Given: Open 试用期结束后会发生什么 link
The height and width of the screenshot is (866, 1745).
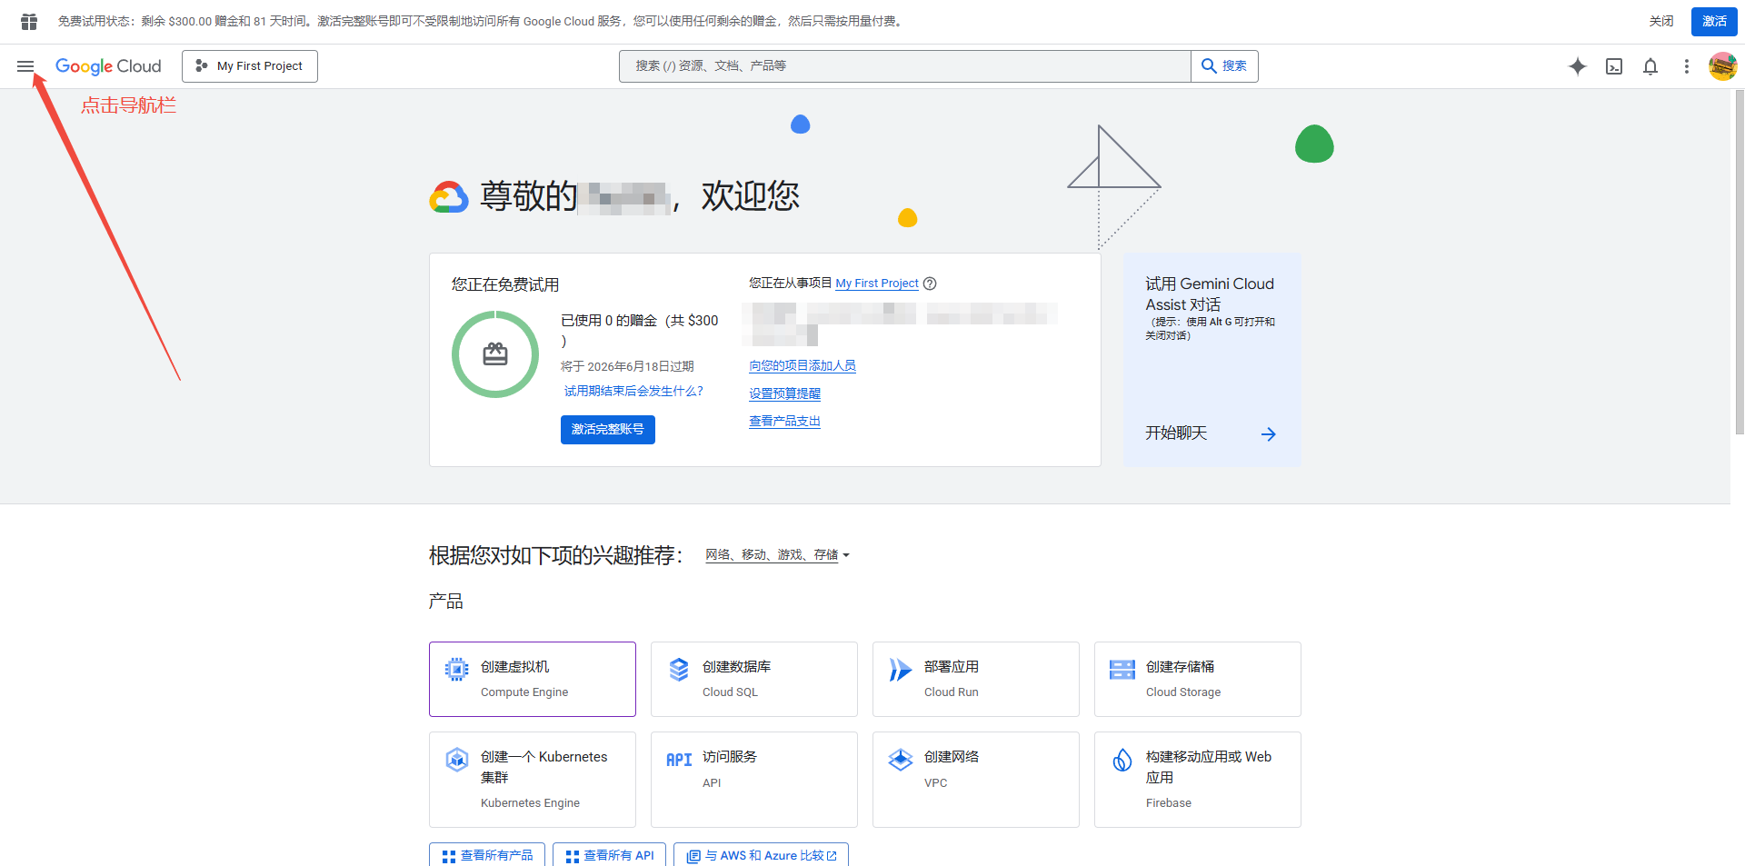Looking at the screenshot, I should [x=633, y=392].
